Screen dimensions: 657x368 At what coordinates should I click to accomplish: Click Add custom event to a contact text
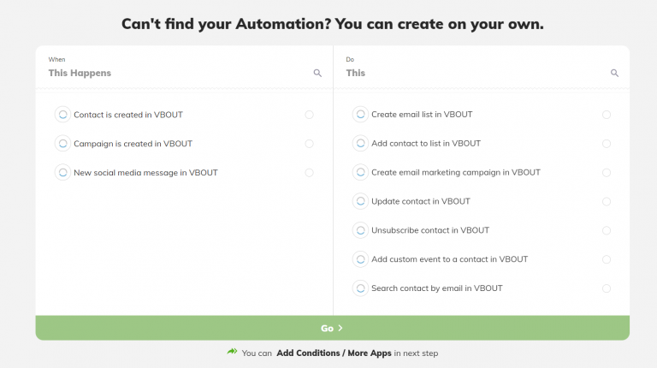click(450, 259)
